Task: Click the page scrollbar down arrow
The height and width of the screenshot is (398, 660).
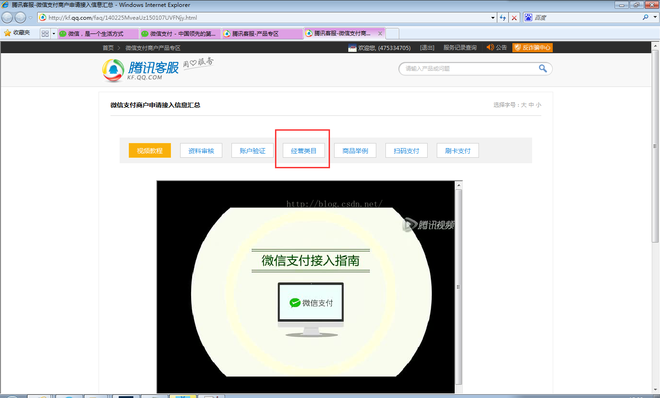Action: tap(656, 390)
